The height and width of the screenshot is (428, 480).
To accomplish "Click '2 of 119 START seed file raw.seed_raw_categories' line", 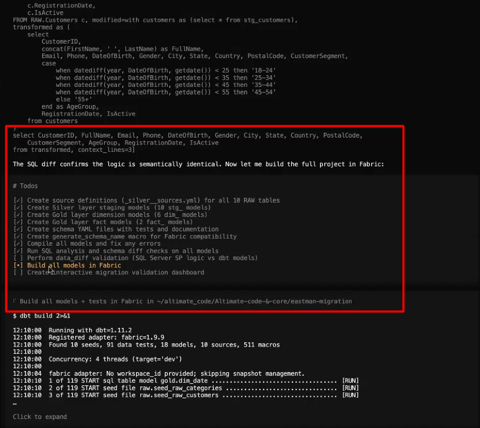I will coord(186,388).
